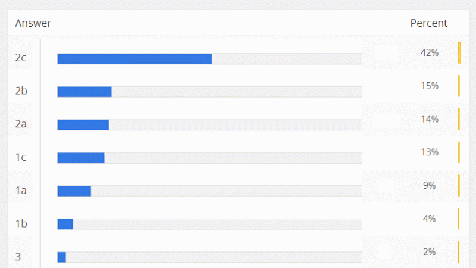Select the 2b answer row label
This screenshot has width=476, height=268.
(21, 91)
